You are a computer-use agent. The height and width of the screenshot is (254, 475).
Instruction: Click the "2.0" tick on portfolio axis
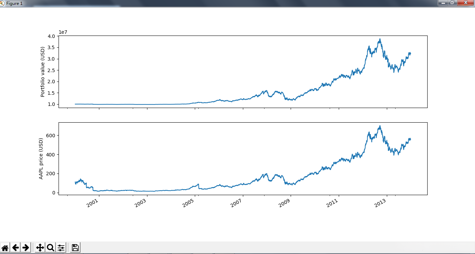52,82
